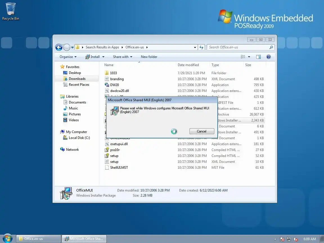Viewport: 324px width, 243px height.
Task: Click network status tray icon
Action: (x=289, y=239)
